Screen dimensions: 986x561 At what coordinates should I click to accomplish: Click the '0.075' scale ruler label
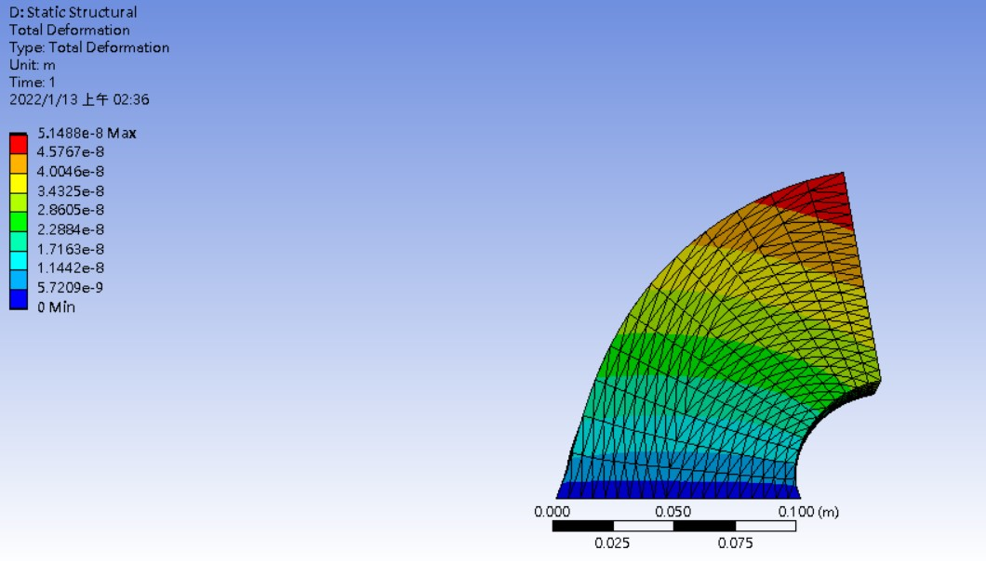pyautogui.click(x=735, y=542)
